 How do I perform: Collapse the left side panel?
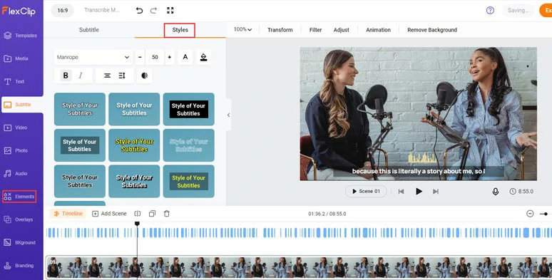(228, 115)
